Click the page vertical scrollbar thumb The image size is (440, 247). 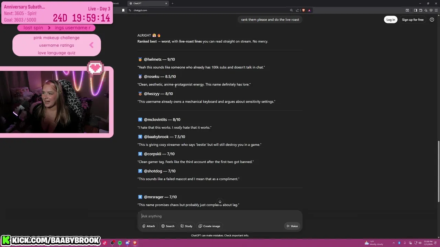point(438,172)
